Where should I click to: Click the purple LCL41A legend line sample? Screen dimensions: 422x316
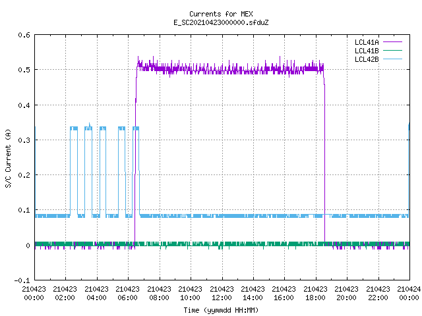click(x=392, y=42)
